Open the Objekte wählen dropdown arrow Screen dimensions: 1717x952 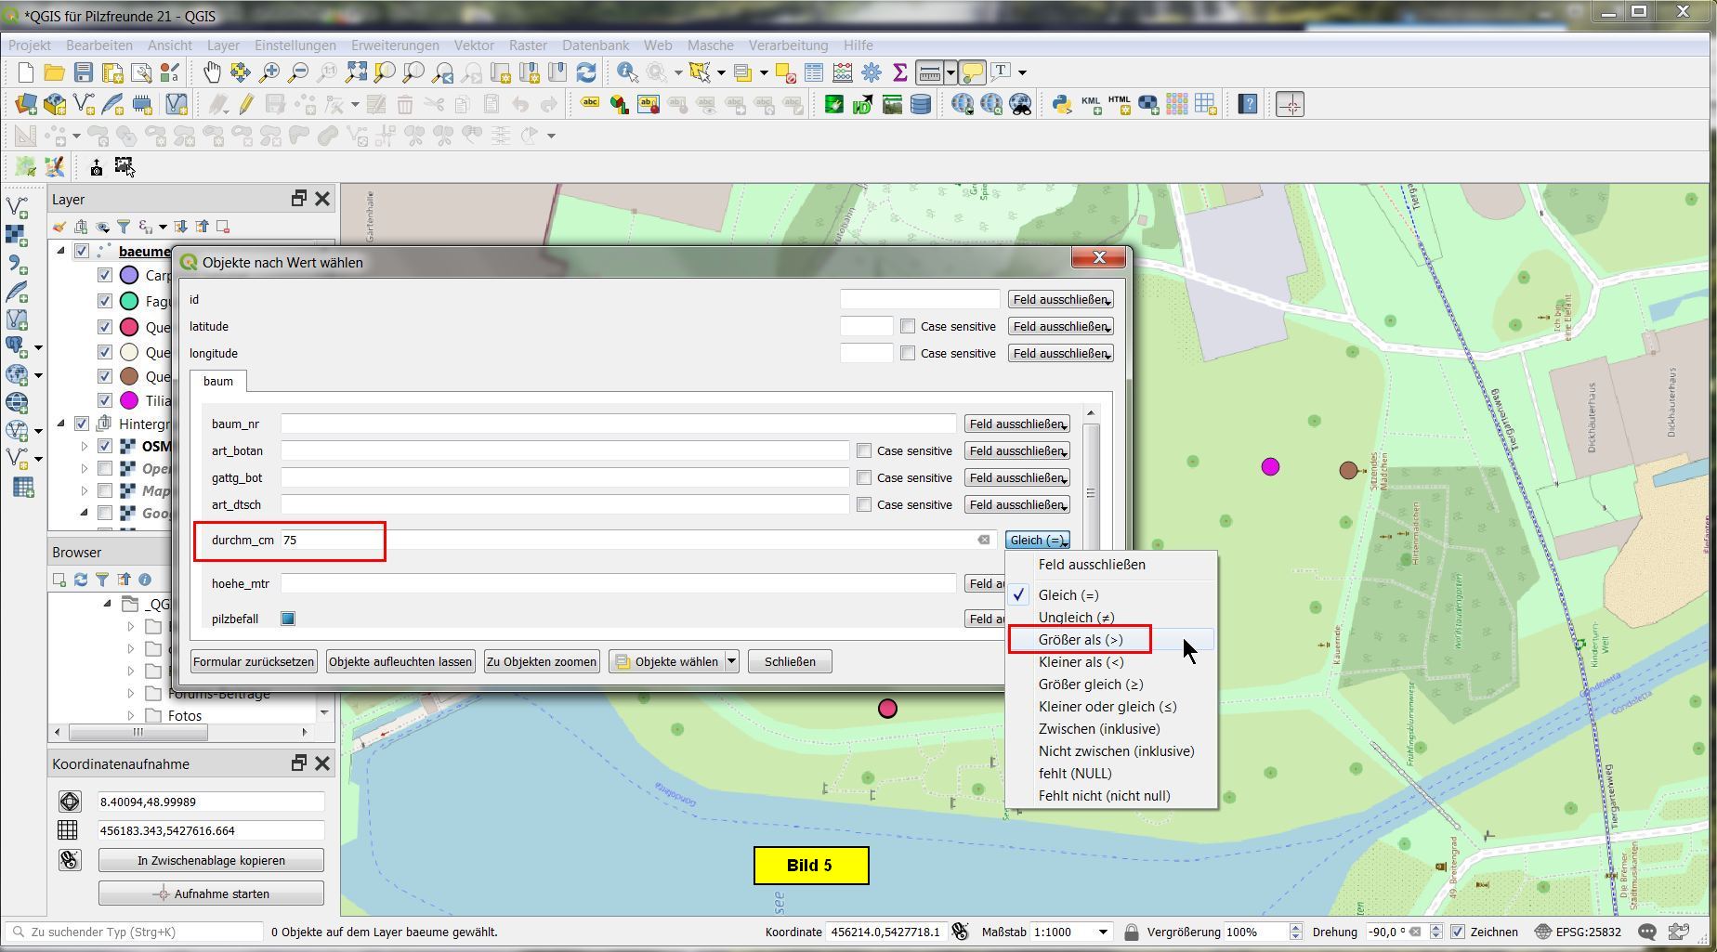(x=732, y=661)
